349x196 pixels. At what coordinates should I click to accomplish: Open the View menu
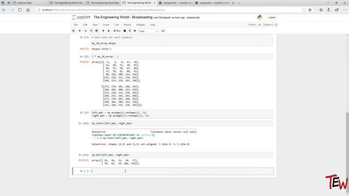(x=95, y=24)
